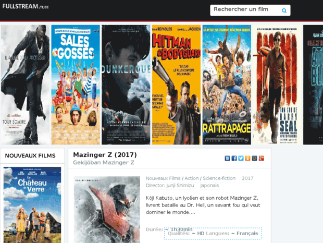The height and width of the screenshot is (243, 323).
Task: Share on Odnoklassniki icon
Action: (248, 158)
